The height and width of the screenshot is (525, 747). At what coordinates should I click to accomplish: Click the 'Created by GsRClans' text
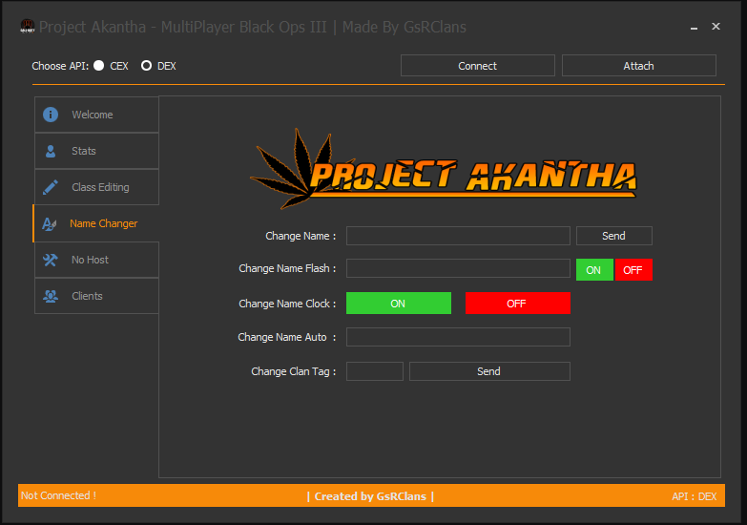(x=371, y=496)
